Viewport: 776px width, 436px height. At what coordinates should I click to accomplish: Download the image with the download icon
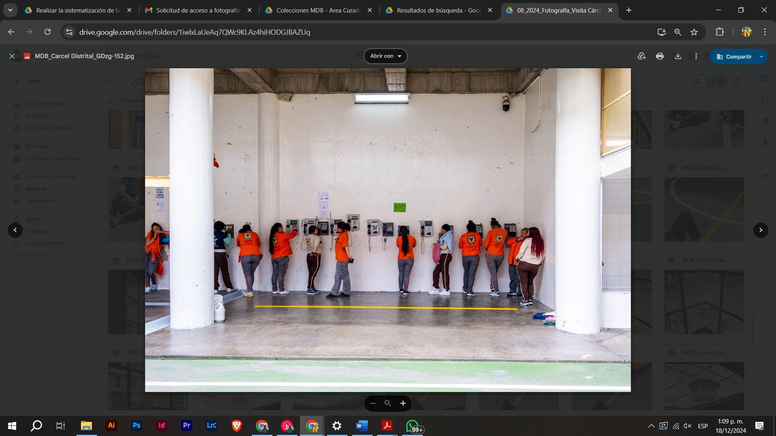point(678,56)
